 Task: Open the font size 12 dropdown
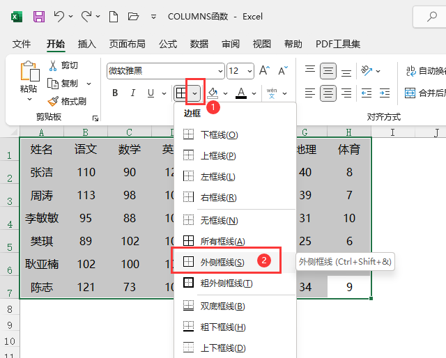click(x=249, y=71)
